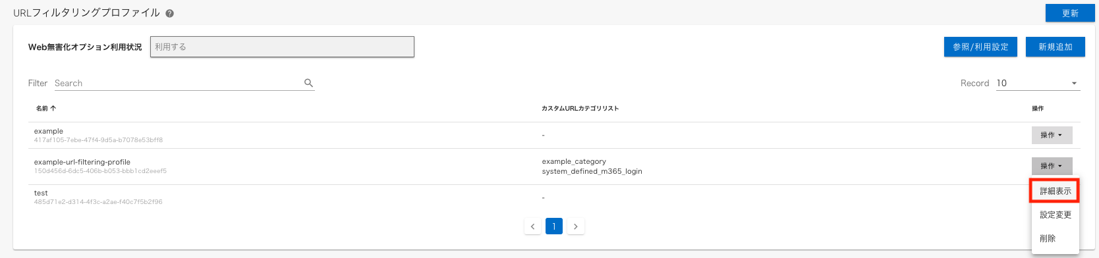Focus the Filter Search input field
The height and width of the screenshot is (258, 1099).
click(x=178, y=83)
